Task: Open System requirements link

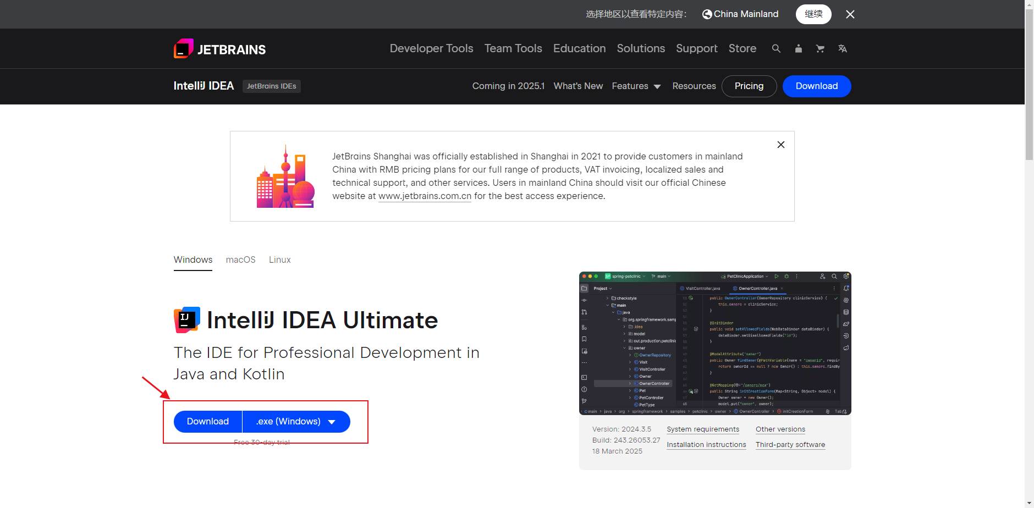Action: coord(703,429)
